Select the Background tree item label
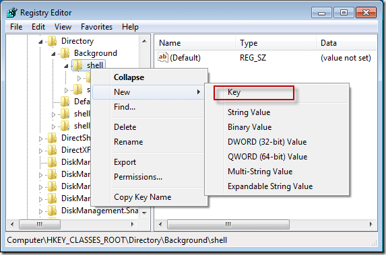Screen dimensions: 386x255 (96, 53)
